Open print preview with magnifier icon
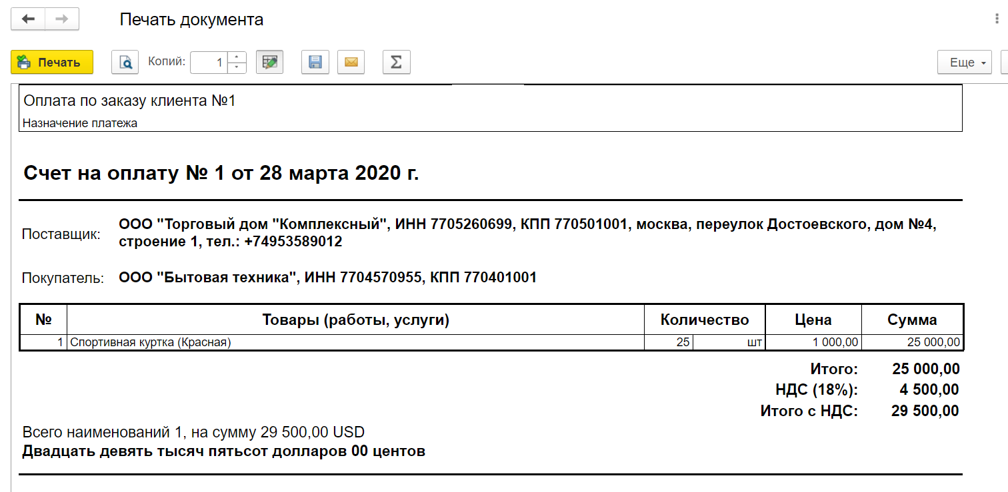Viewport: 1008px width, 492px height. coord(125,63)
